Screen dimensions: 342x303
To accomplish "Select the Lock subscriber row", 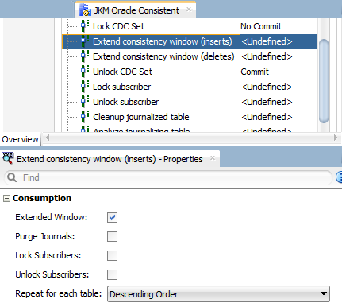I will click(x=190, y=87).
